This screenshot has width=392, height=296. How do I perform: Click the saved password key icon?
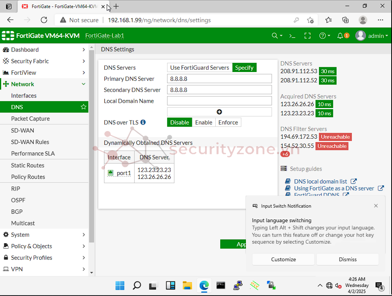[296, 20]
